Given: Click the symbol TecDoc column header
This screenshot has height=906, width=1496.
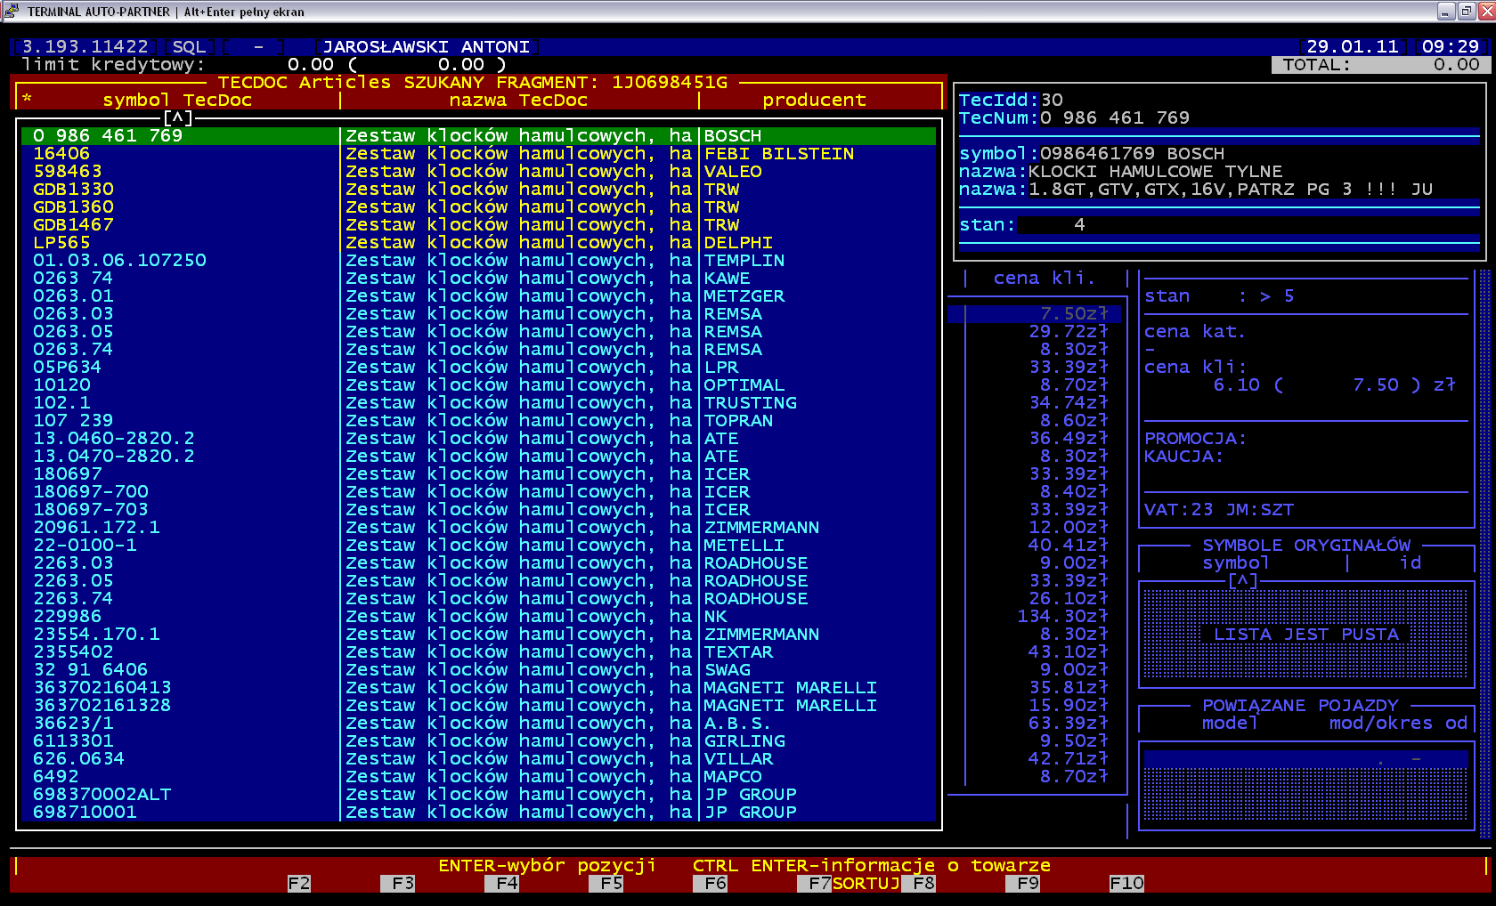Looking at the screenshot, I should 177,100.
